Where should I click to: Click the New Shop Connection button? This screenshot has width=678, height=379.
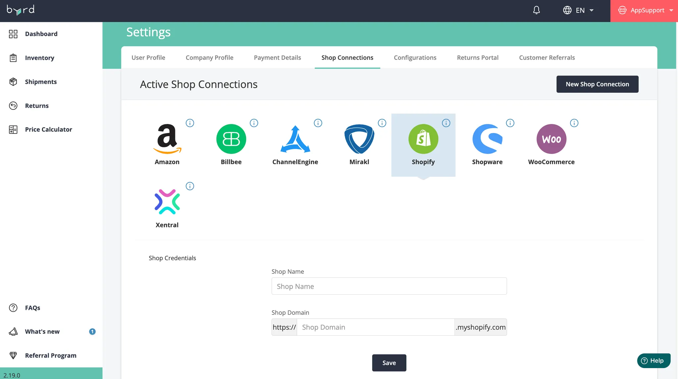tap(597, 84)
